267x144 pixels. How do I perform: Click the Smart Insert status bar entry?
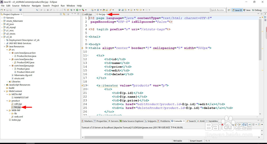196,141
